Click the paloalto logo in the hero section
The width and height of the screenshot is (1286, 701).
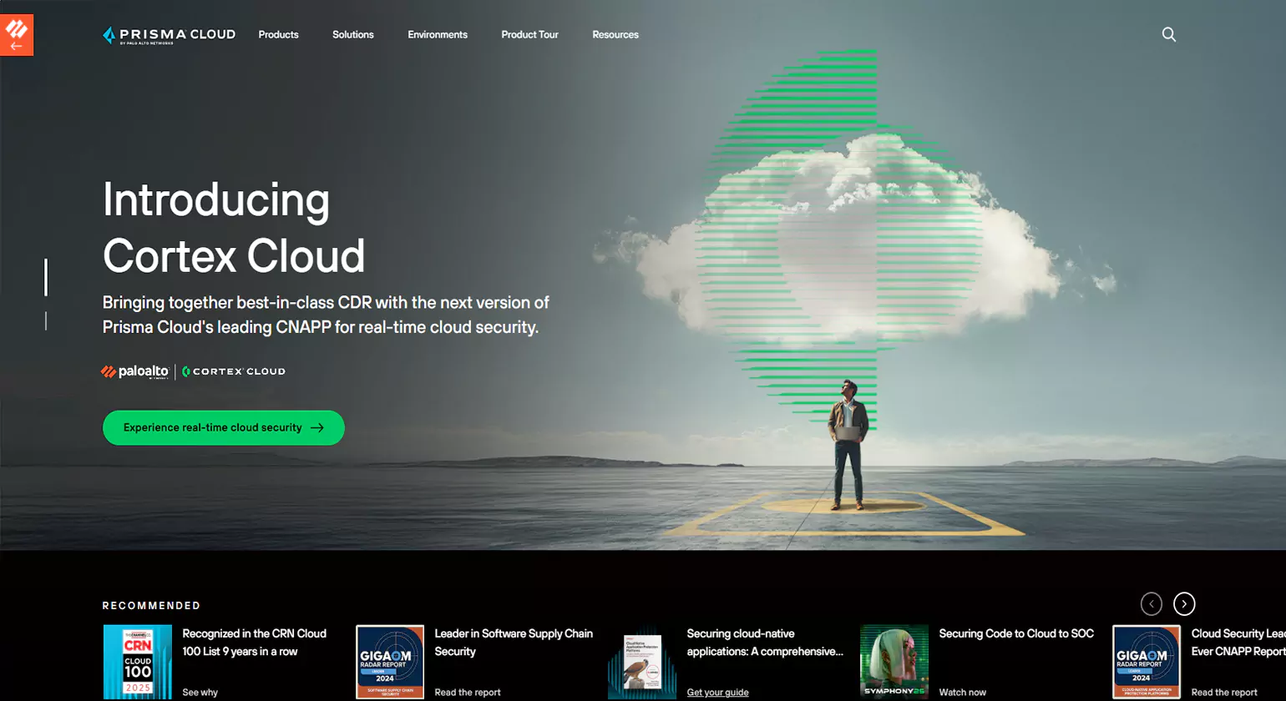point(134,371)
